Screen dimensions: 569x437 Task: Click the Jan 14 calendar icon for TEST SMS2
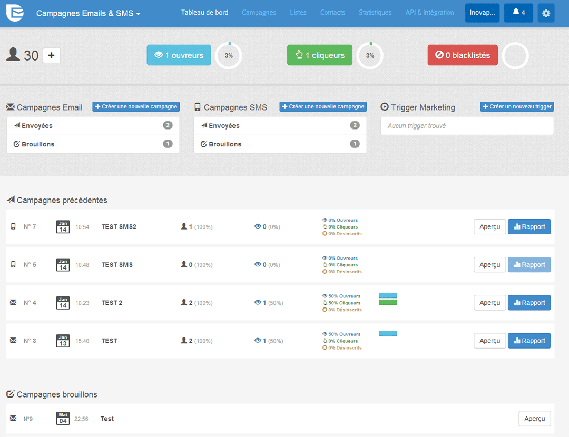point(63,226)
